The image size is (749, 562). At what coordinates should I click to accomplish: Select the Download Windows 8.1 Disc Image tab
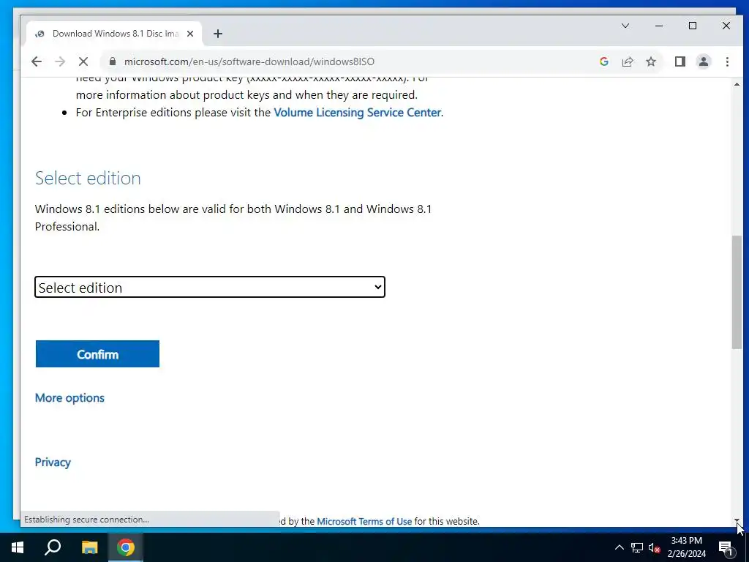115,34
